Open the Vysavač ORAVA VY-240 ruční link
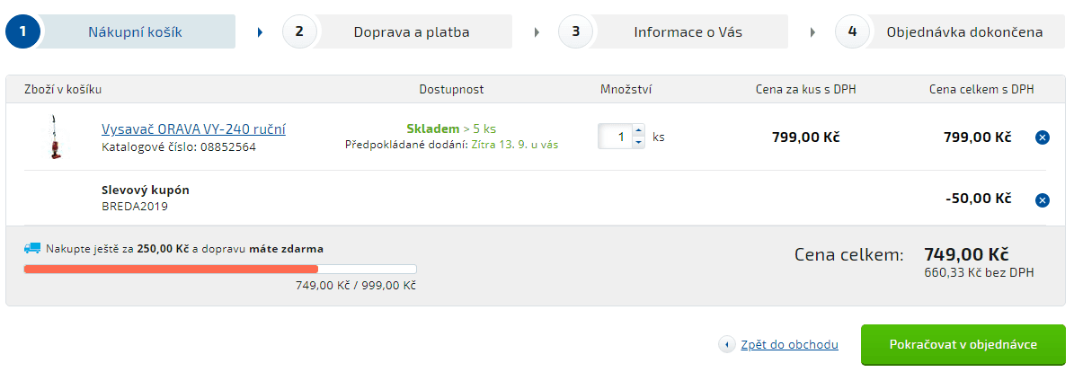The height and width of the screenshot is (381, 1074). point(193,128)
